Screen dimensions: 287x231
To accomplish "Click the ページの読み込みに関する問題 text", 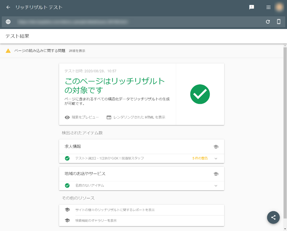I will pyautogui.click(x=40, y=51).
